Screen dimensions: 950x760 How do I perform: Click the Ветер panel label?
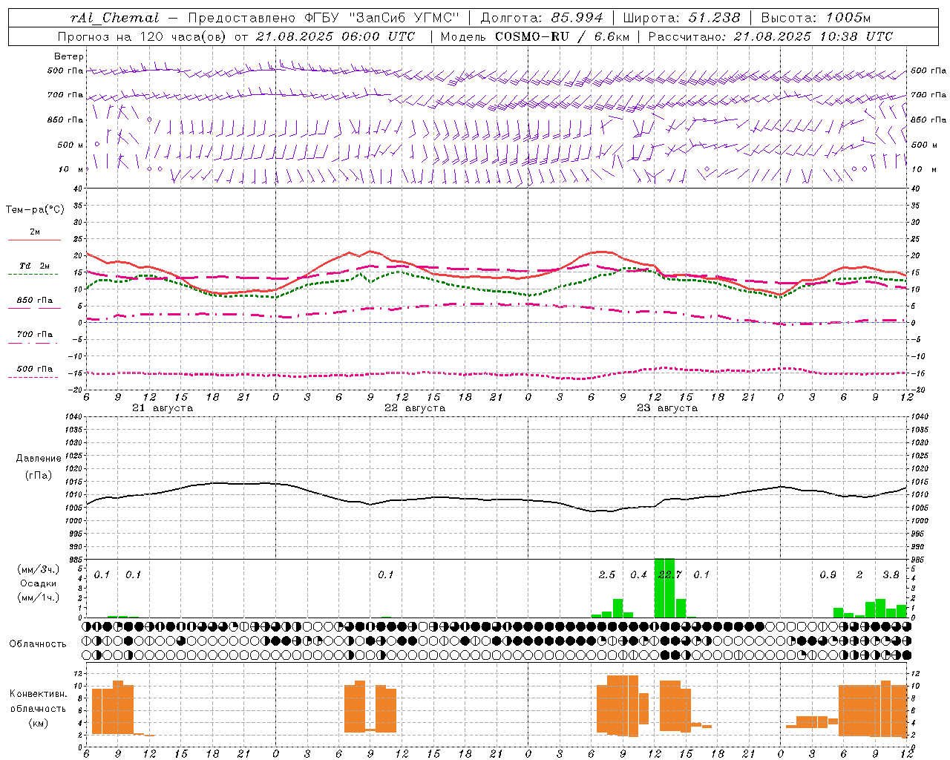point(69,56)
